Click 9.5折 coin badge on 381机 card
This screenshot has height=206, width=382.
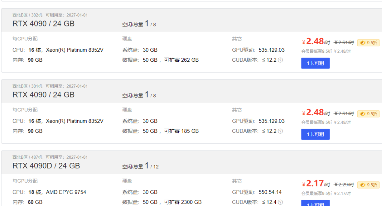click(x=368, y=114)
